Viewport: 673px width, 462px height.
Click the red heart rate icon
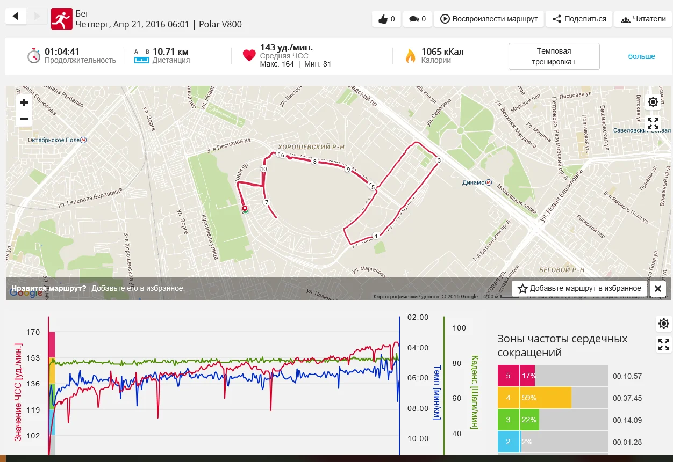point(249,55)
